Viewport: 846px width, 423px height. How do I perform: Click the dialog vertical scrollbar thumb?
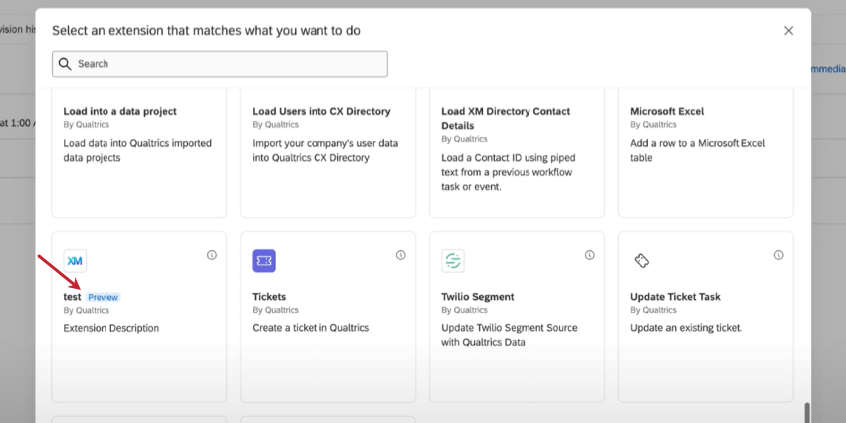807,412
